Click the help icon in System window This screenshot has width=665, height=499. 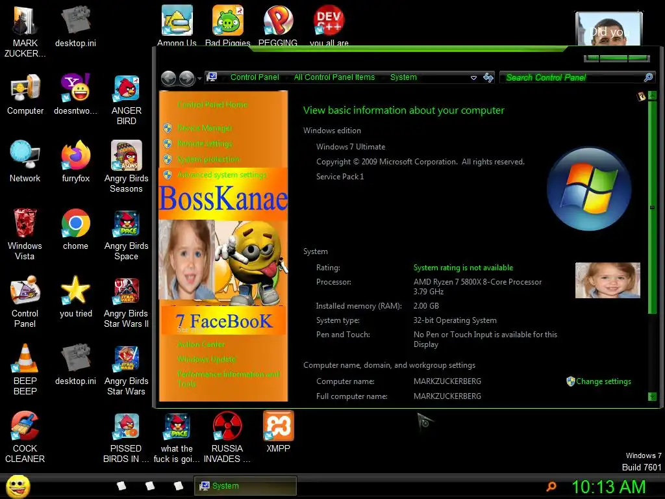(641, 96)
